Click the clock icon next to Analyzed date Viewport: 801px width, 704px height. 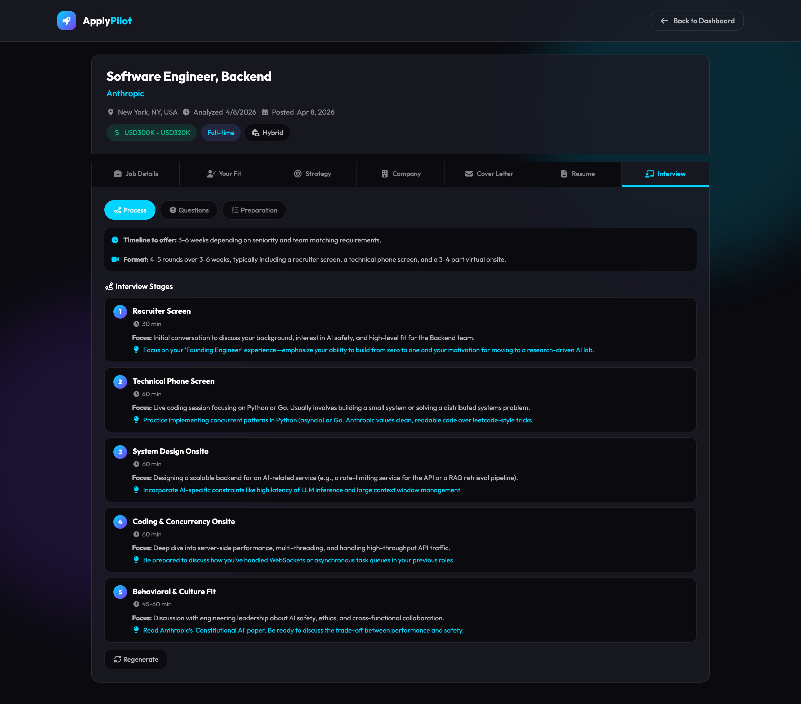point(186,112)
